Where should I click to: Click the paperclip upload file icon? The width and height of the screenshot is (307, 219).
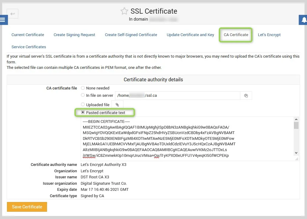117,105
